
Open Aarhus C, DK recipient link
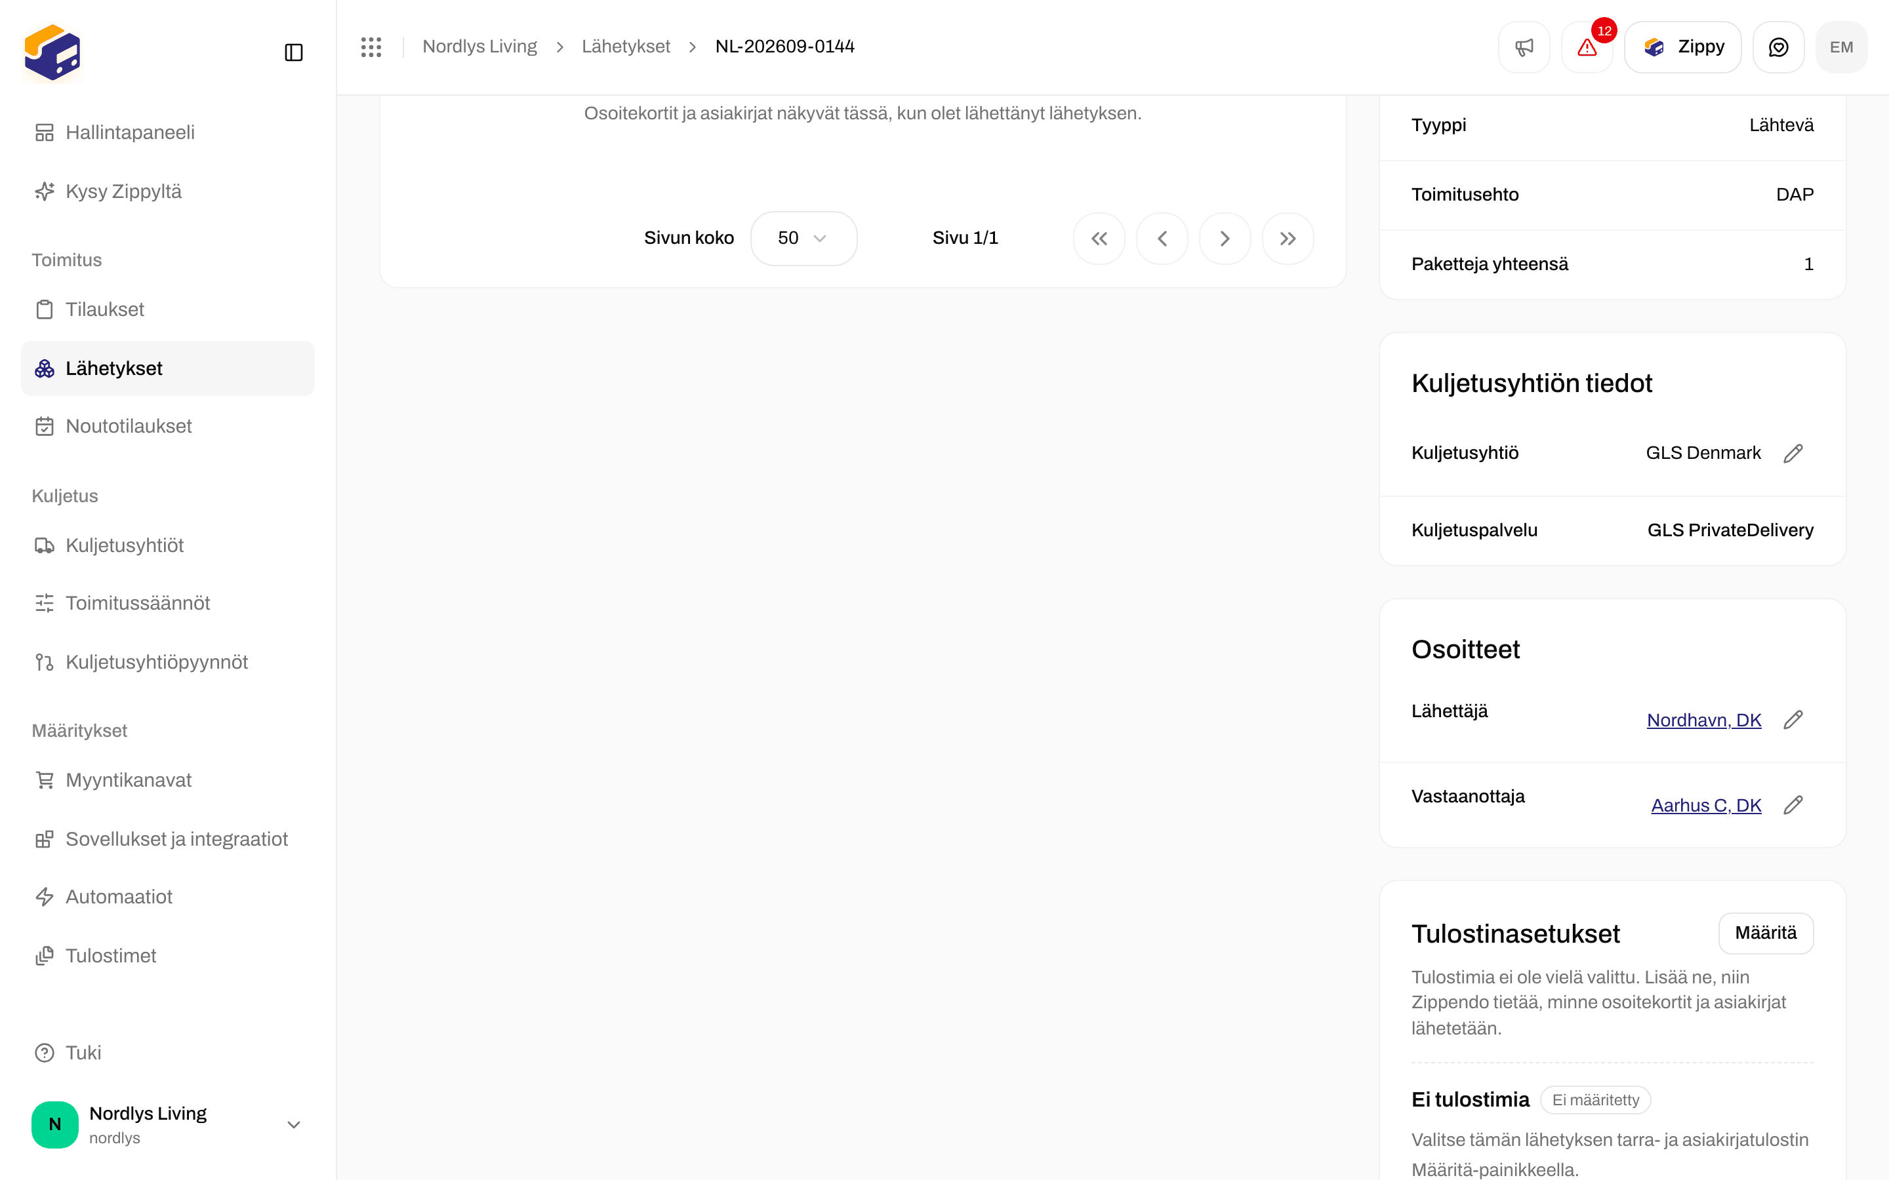[1707, 806]
